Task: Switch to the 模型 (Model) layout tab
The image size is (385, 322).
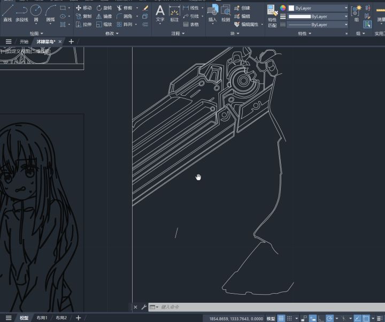Action: click(x=24, y=318)
